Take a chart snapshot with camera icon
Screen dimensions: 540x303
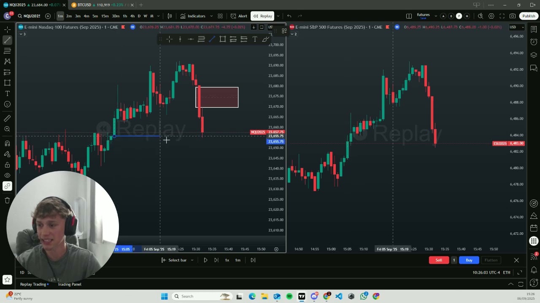pyautogui.click(x=513, y=16)
